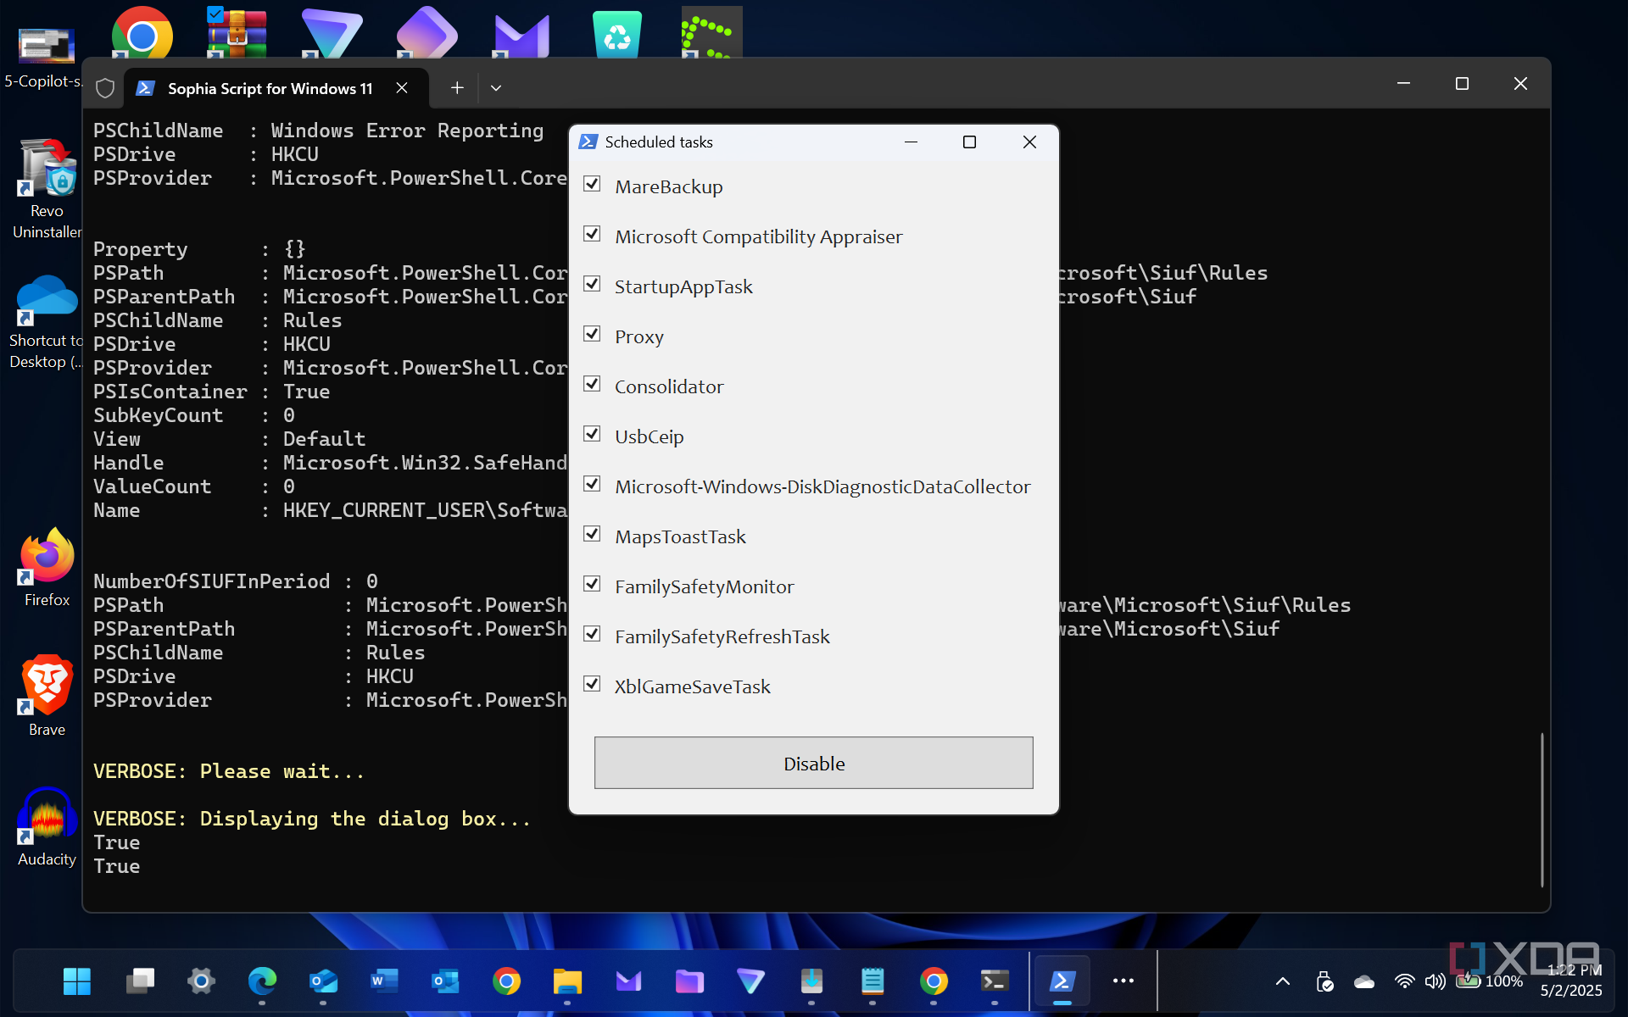Show hidden icons in system tray
This screenshot has height=1017, width=1628.
click(x=1282, y=981)
